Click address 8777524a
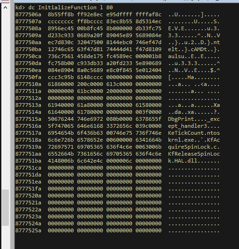Image resolution: width=239 pixels, height=249 pixels. coord(28,224)
